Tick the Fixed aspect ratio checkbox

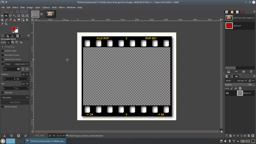tap(2, 64)
